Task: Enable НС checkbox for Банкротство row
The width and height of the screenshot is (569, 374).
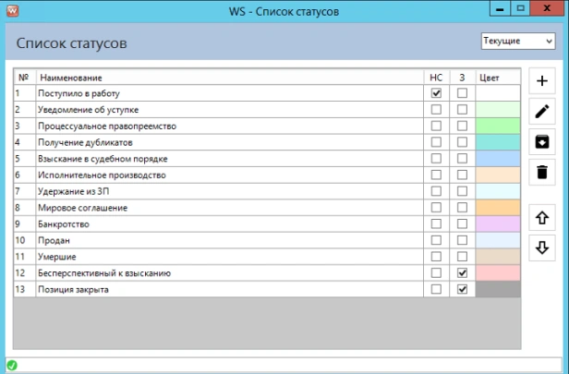Action: coord(436,224)
